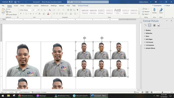Open the font name dropdown (Calibri)

(x=32, y=10)
